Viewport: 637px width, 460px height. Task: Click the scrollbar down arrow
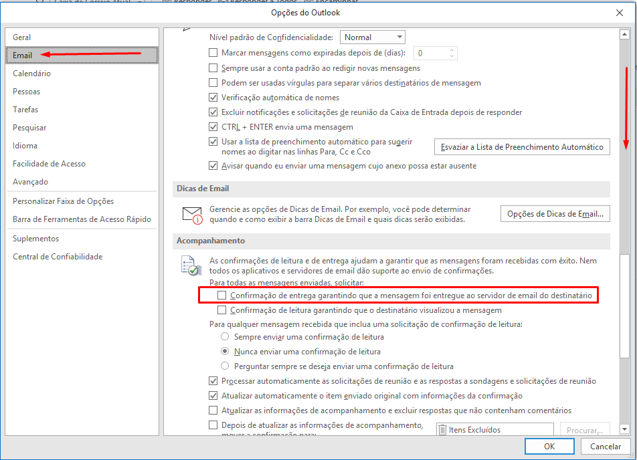click(624, 429)
